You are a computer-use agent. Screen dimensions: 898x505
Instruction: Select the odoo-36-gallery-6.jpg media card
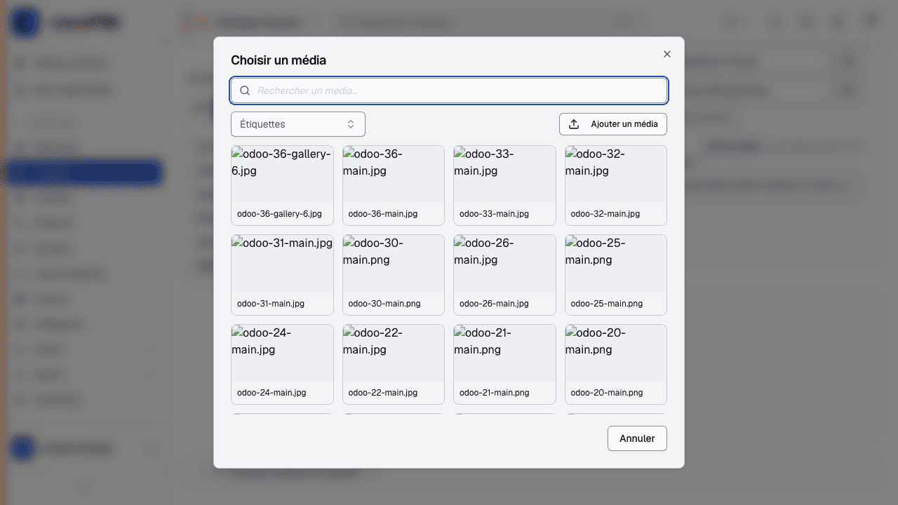point(282,185)
